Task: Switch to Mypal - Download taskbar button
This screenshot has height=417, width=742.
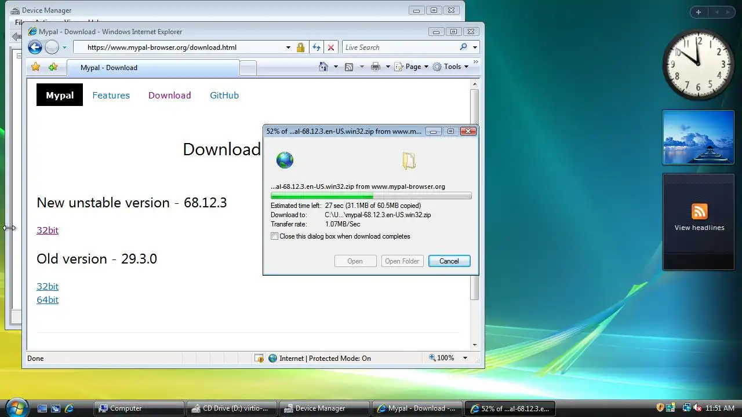Action: coord(417,408)
